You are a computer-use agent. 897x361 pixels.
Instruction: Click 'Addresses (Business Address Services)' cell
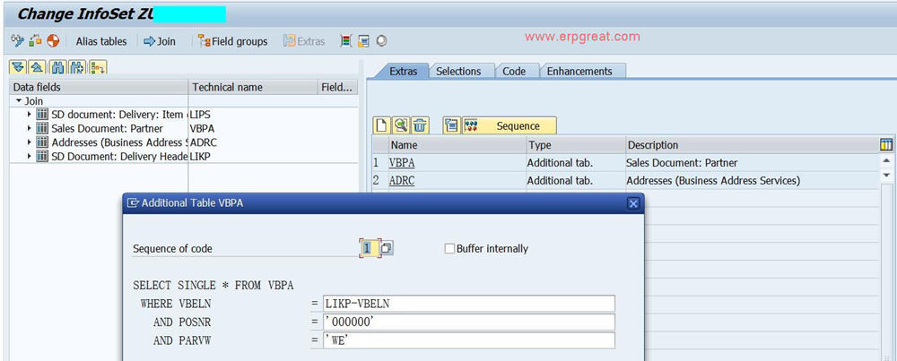tap(751, 181)
